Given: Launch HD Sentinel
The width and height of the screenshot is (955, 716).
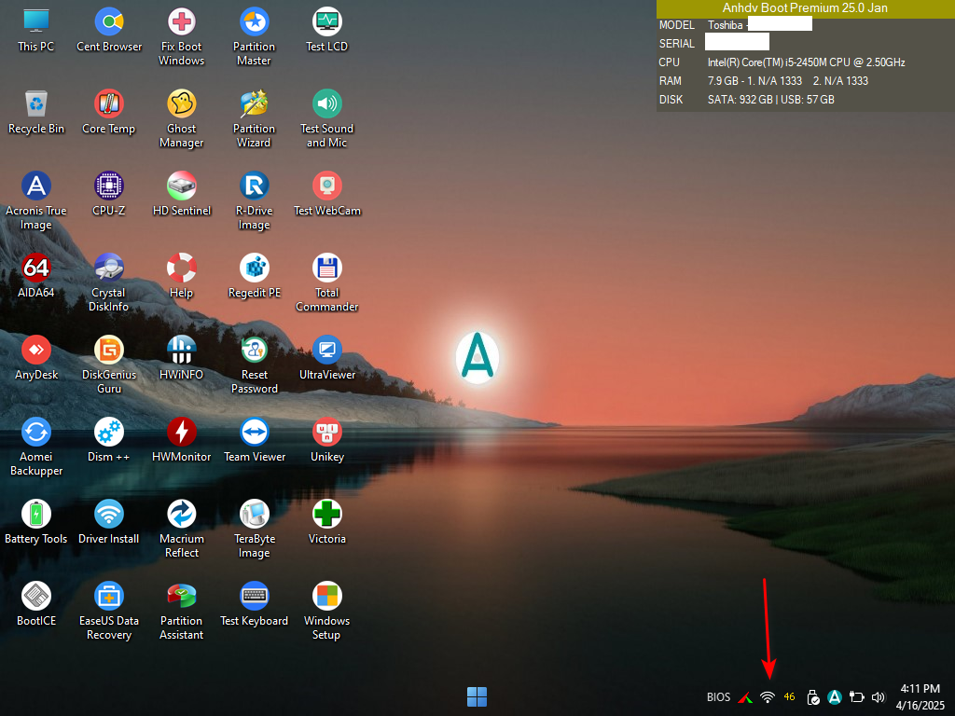Looking at the screenshot, I should 182,195.
